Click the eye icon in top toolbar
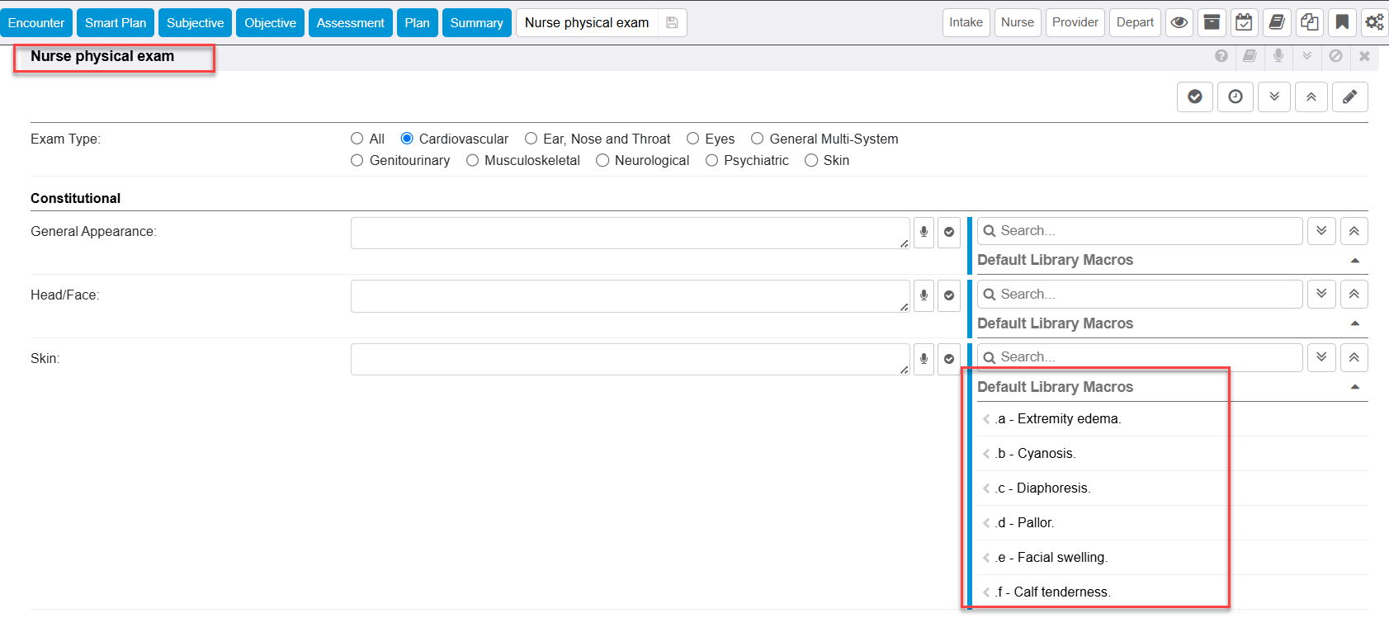The image size is (1389, 618). 1179,22
